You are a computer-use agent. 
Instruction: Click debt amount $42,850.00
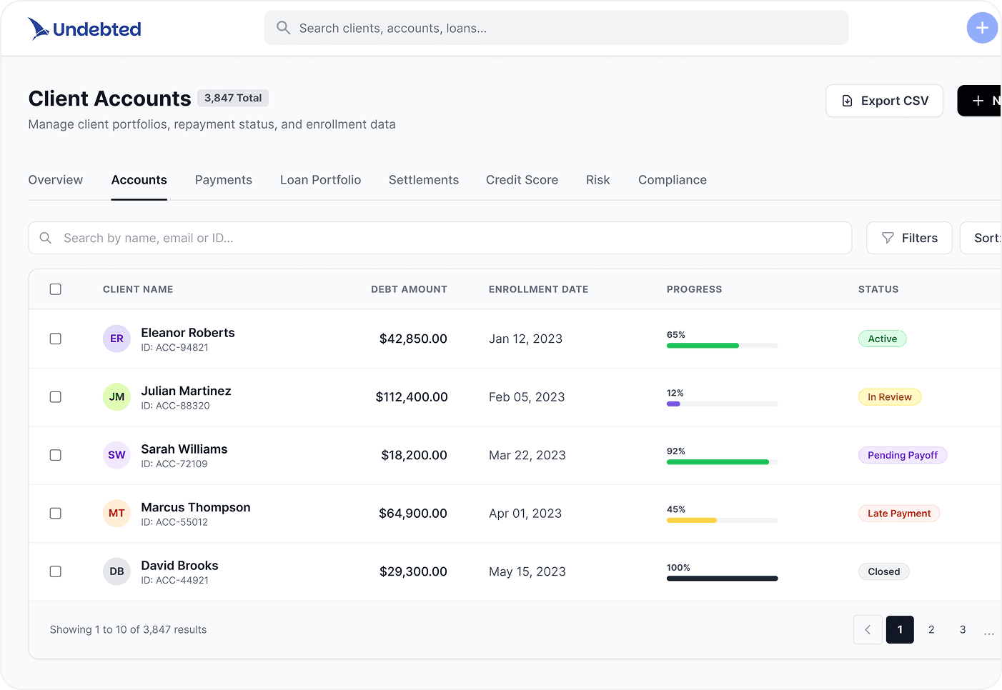(413, 339)
